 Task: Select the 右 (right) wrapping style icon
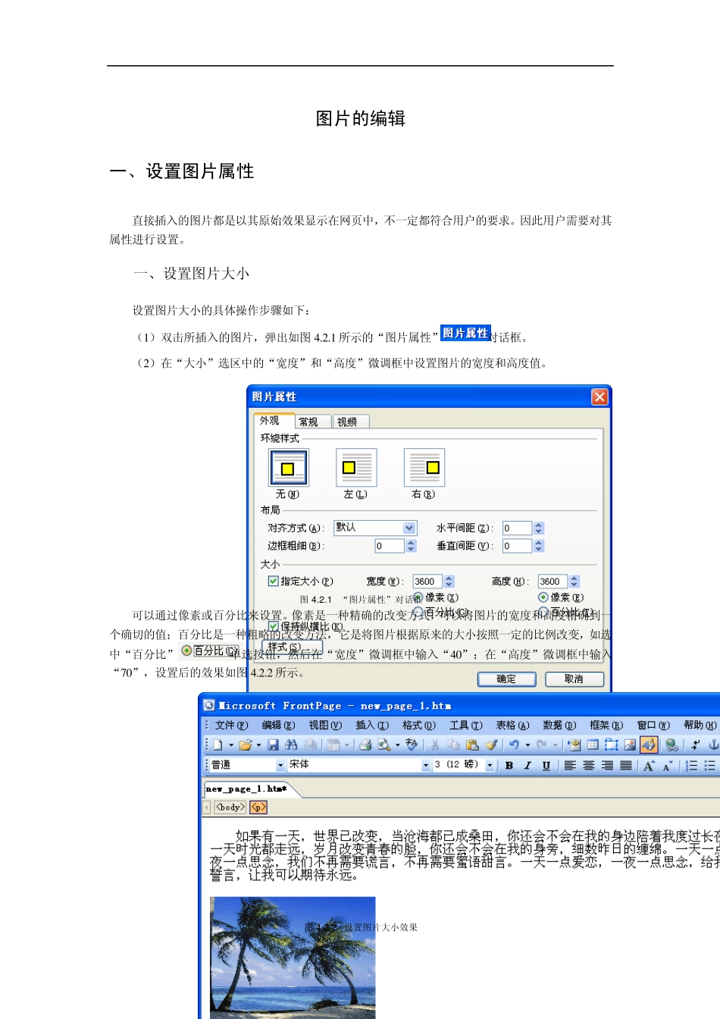click(424, 468)
